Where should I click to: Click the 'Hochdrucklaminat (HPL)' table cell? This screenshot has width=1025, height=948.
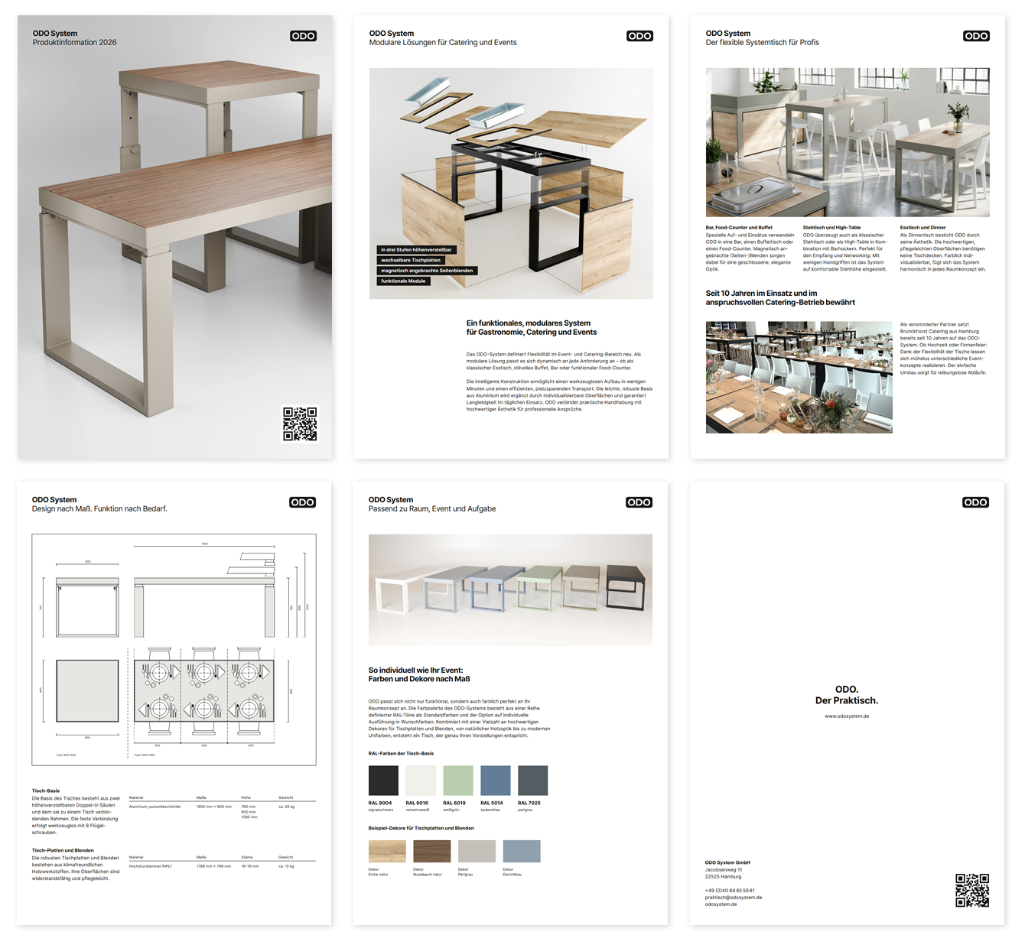click(x=151, y=866)
